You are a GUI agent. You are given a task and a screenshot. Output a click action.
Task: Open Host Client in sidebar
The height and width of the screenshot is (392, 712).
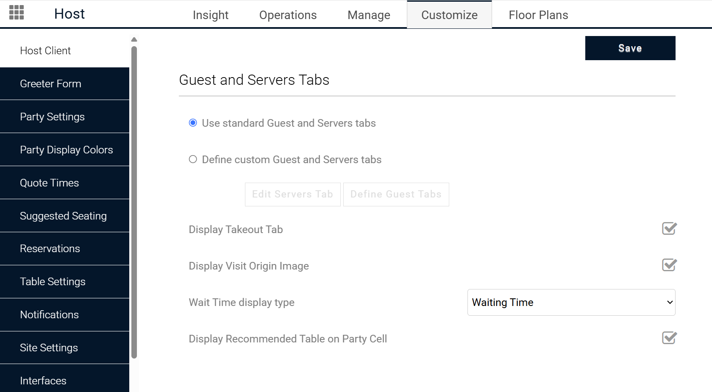64,51
